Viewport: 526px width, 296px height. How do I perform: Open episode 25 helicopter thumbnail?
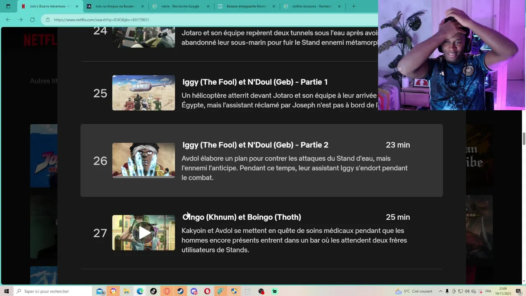point(143,92)
